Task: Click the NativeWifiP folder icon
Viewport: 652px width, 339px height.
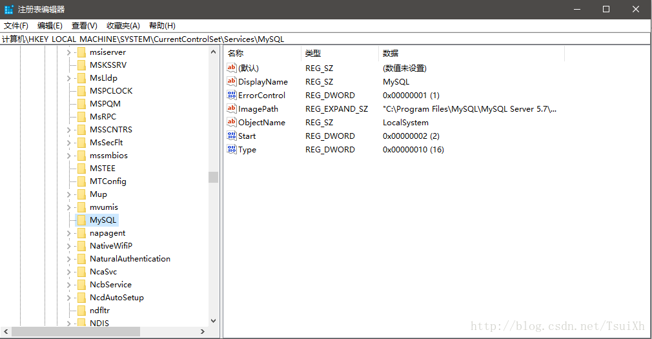Action: point(81,246)
